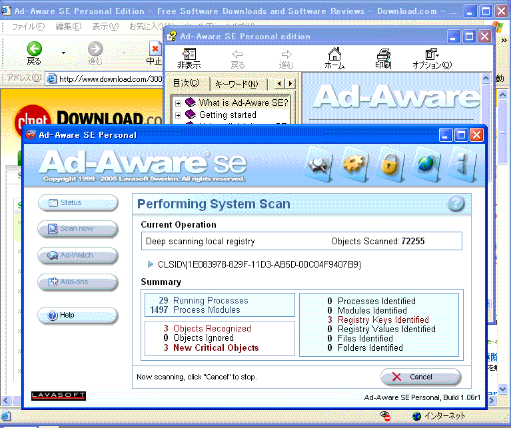This screenshot has height=428, width=511.
Task: Expand the 'Getting started' help topic
Action: pyautogui.click(x=178, y=115)
